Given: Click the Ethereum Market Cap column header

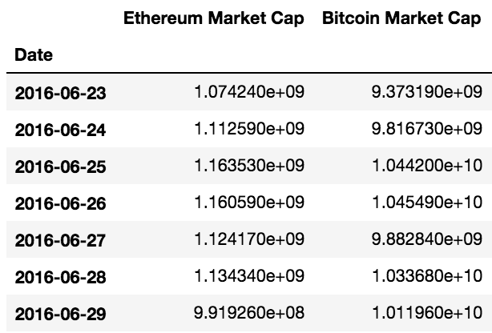Looking at the screenshot, I should pos(213,19).
